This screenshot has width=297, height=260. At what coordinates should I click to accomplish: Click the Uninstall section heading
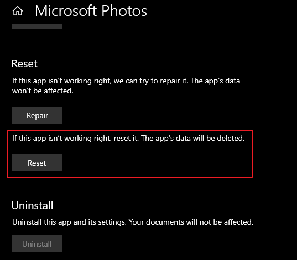tap(33, 205)
